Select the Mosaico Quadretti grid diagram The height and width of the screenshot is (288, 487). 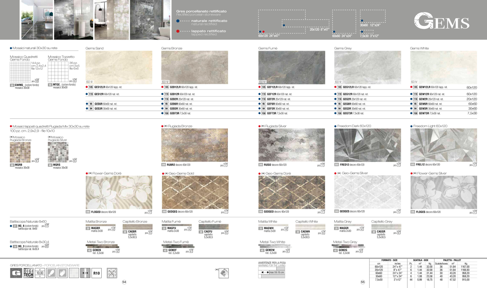[20, 72]
